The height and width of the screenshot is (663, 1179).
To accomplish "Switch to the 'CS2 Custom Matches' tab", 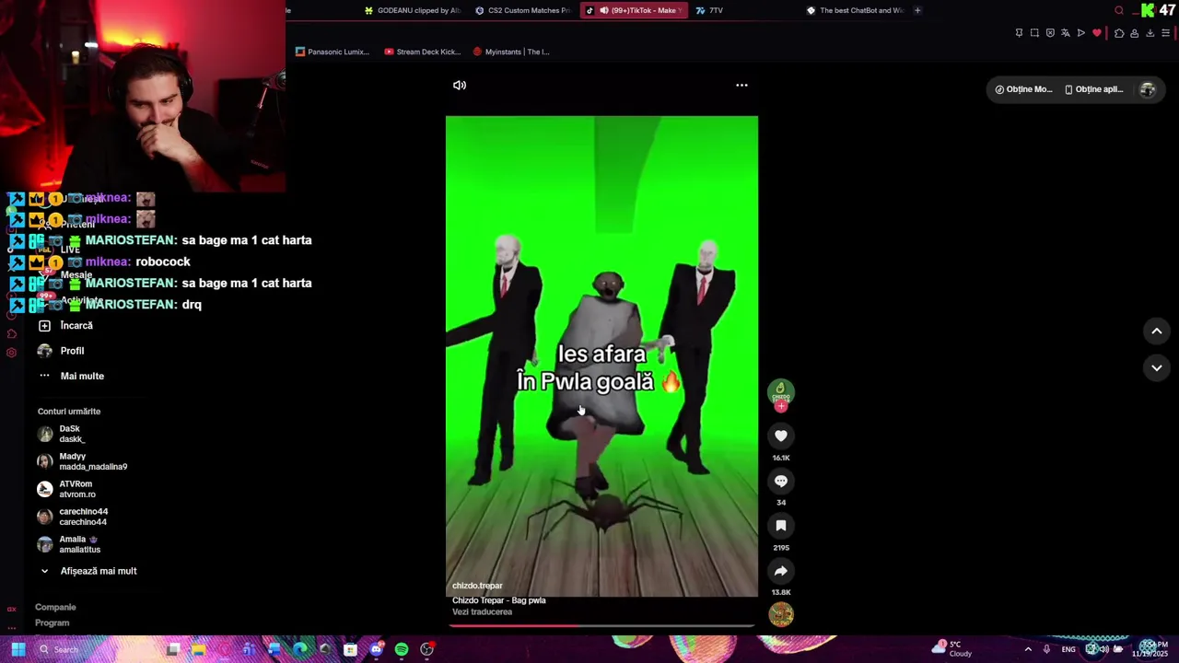I will pos(523,10).
